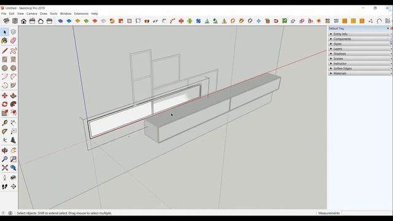The height and width of the screenshot is (221, 393).
Task: Select the arrow Select tool
Action: (x=5, y=32)
